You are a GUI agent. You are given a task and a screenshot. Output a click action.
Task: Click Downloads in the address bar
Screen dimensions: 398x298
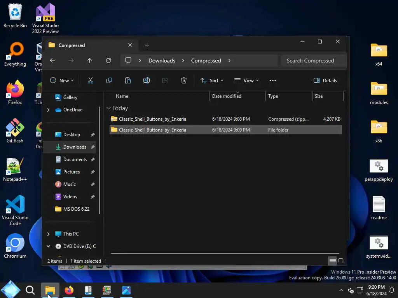click(162, 61)
